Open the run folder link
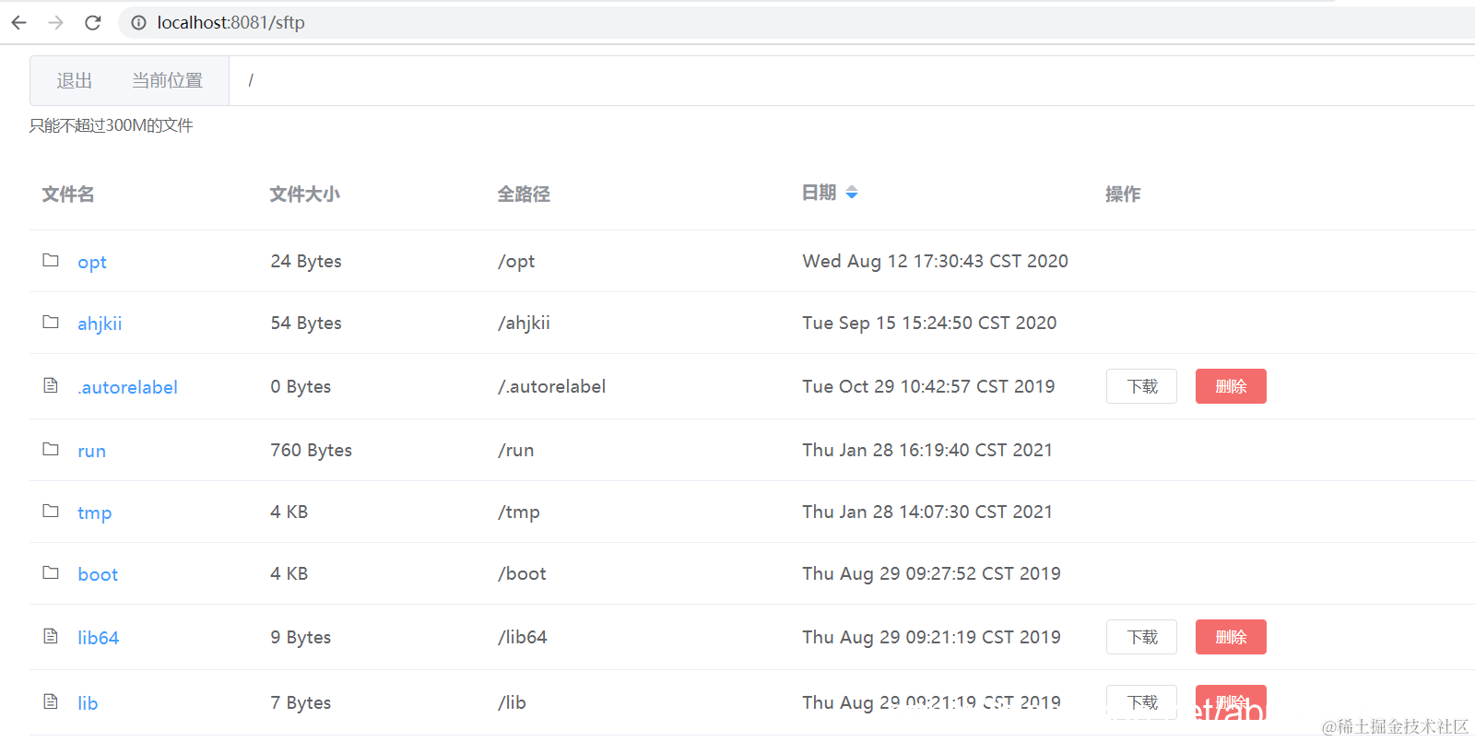1475x742 pixels. (x=91, y=451)
